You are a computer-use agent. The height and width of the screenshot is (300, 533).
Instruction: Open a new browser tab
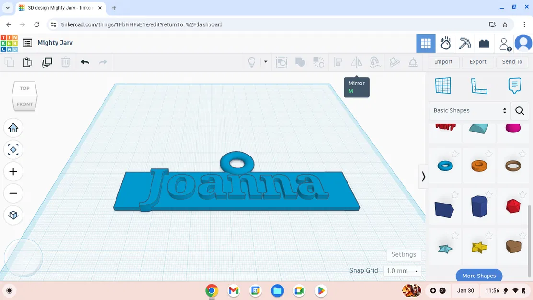[x=114, y=8]
